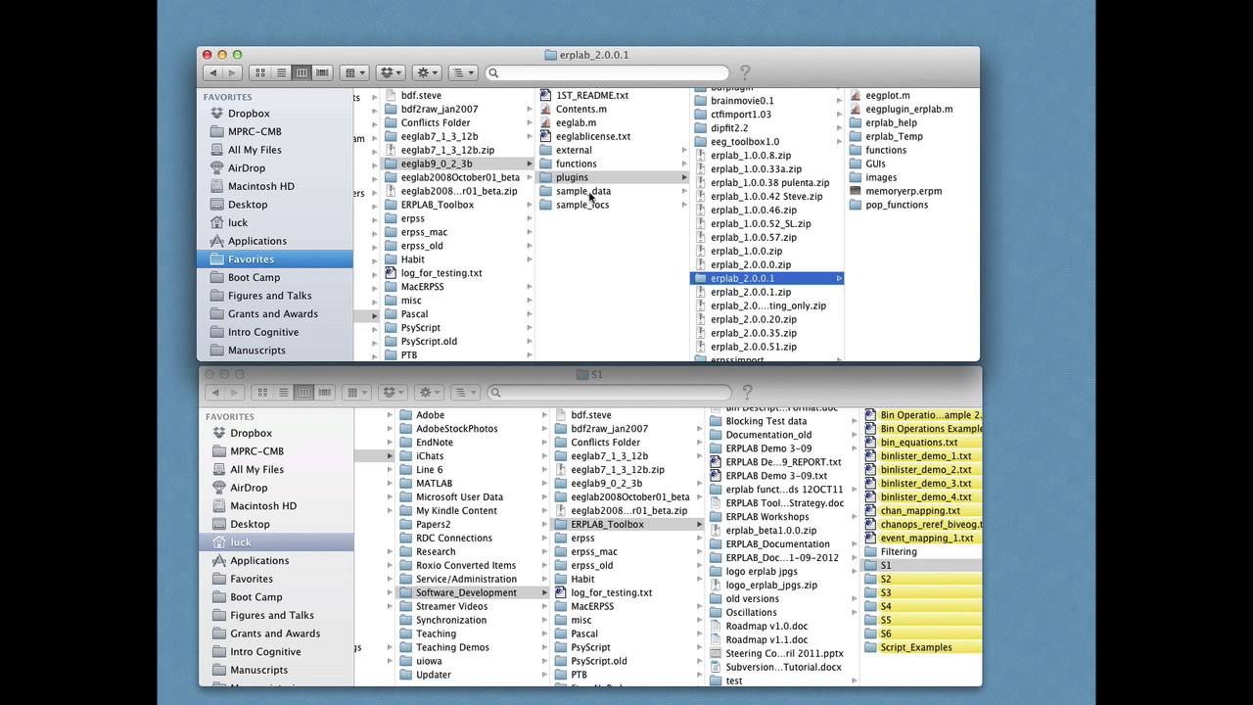Go back in the erplab_2.0.0.1 window
The height and width of the screenshot is (705, 1253).
pyautogui.click(x=212, y=72)
